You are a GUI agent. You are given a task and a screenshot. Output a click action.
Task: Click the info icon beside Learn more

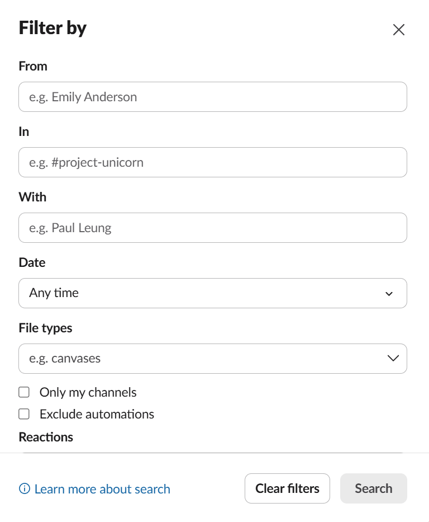25,488
